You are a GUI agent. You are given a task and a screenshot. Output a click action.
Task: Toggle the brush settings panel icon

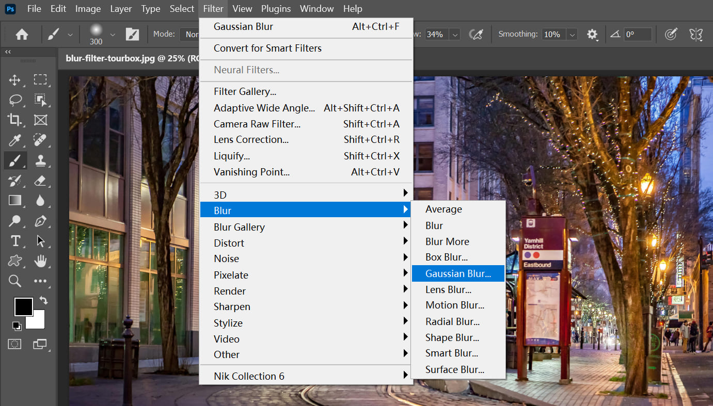click(133, 35)
